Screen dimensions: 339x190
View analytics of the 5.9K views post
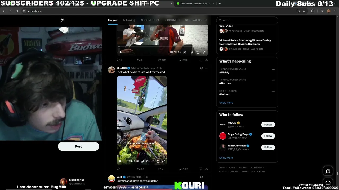(183, 169)
